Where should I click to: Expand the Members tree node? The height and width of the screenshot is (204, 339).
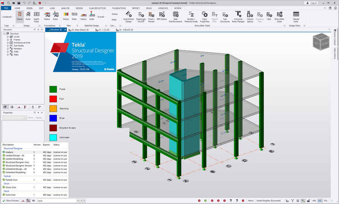8,49
